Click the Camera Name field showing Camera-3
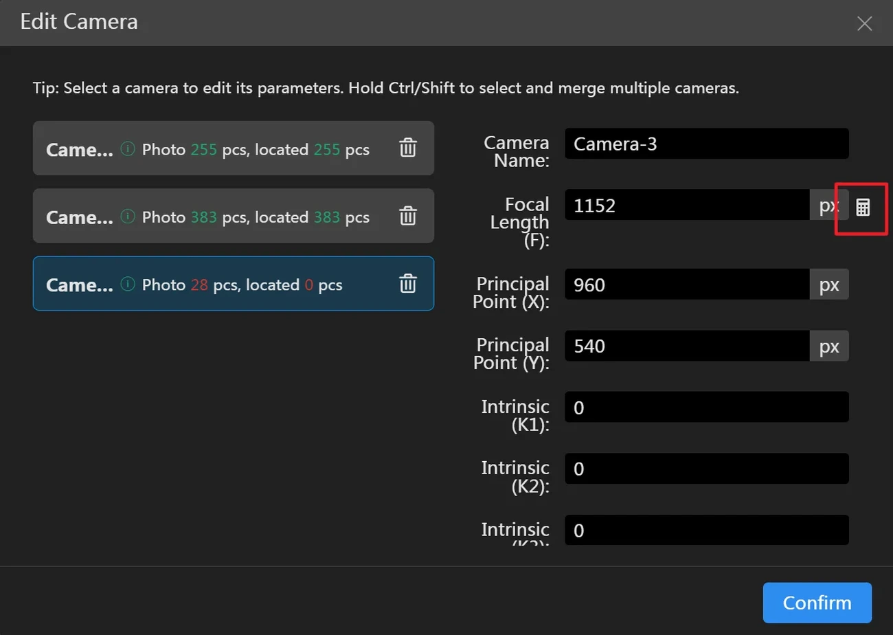This screenshot has height=635, width=893. (706, 144)
